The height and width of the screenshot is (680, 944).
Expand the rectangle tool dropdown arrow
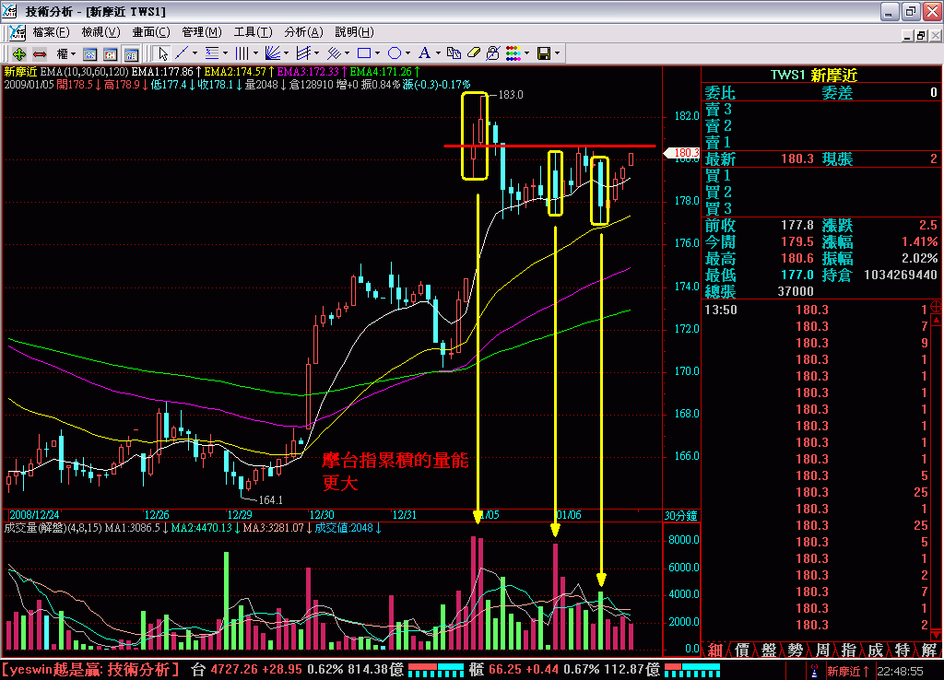(377, 53)
